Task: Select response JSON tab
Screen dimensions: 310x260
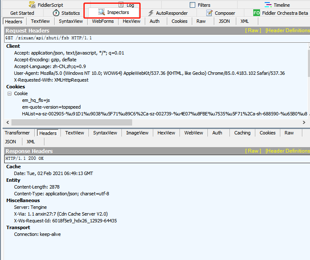Action: (x=11, y=142)
